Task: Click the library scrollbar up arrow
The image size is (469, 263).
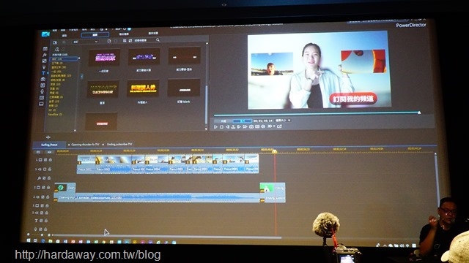Action: pyautogui.click(x=207, y=44)
